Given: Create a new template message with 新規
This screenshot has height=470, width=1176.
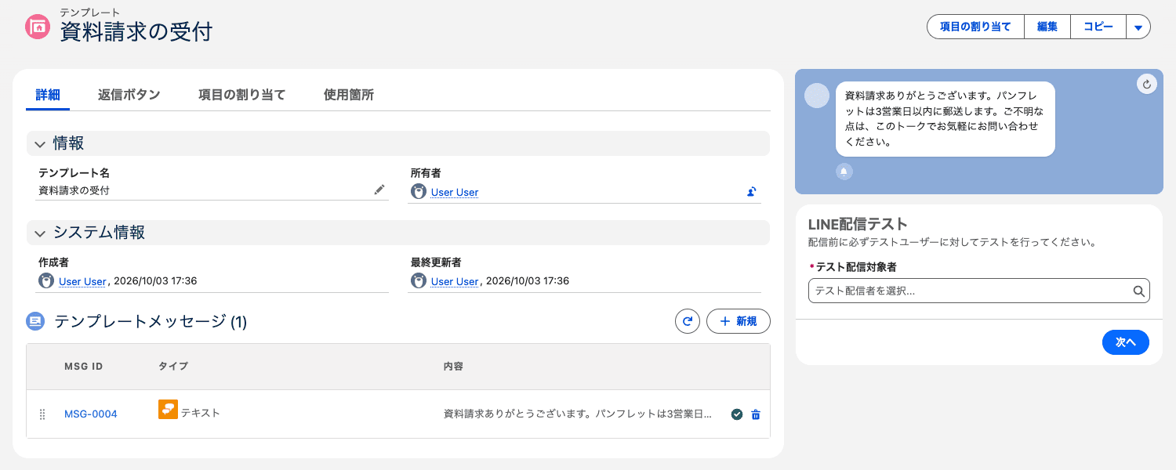Looking at the screenshot, I should coord(739,321).
